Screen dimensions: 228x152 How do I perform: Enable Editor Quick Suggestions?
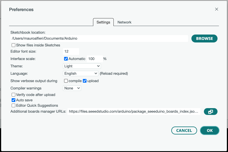point(13,106)
